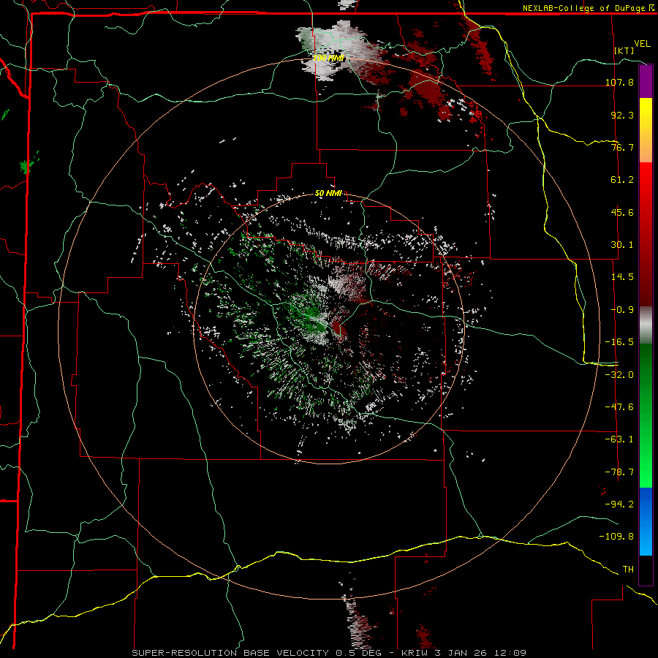Click the TH legend label

(x=628, y=569)
